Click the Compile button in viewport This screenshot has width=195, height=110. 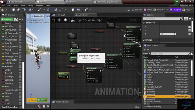click(42, 100)
